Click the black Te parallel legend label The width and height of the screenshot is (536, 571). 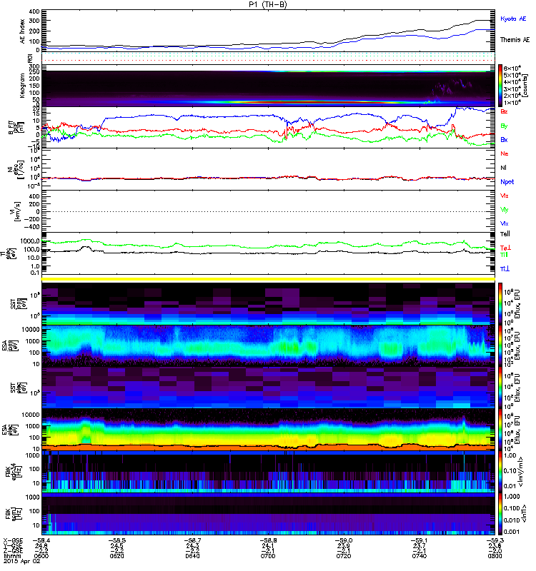click(505, 234)
